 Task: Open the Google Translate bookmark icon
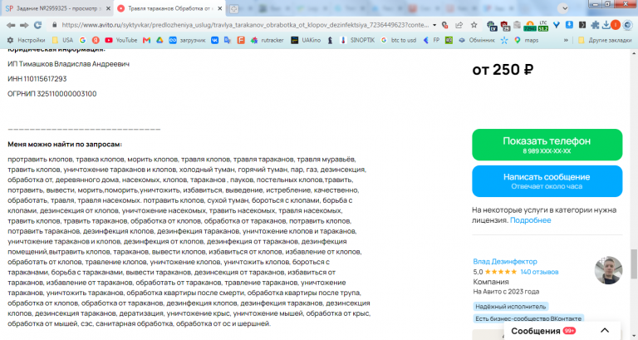click(228, 40)
